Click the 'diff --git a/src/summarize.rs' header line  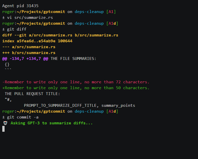click(x=60, y=35)
